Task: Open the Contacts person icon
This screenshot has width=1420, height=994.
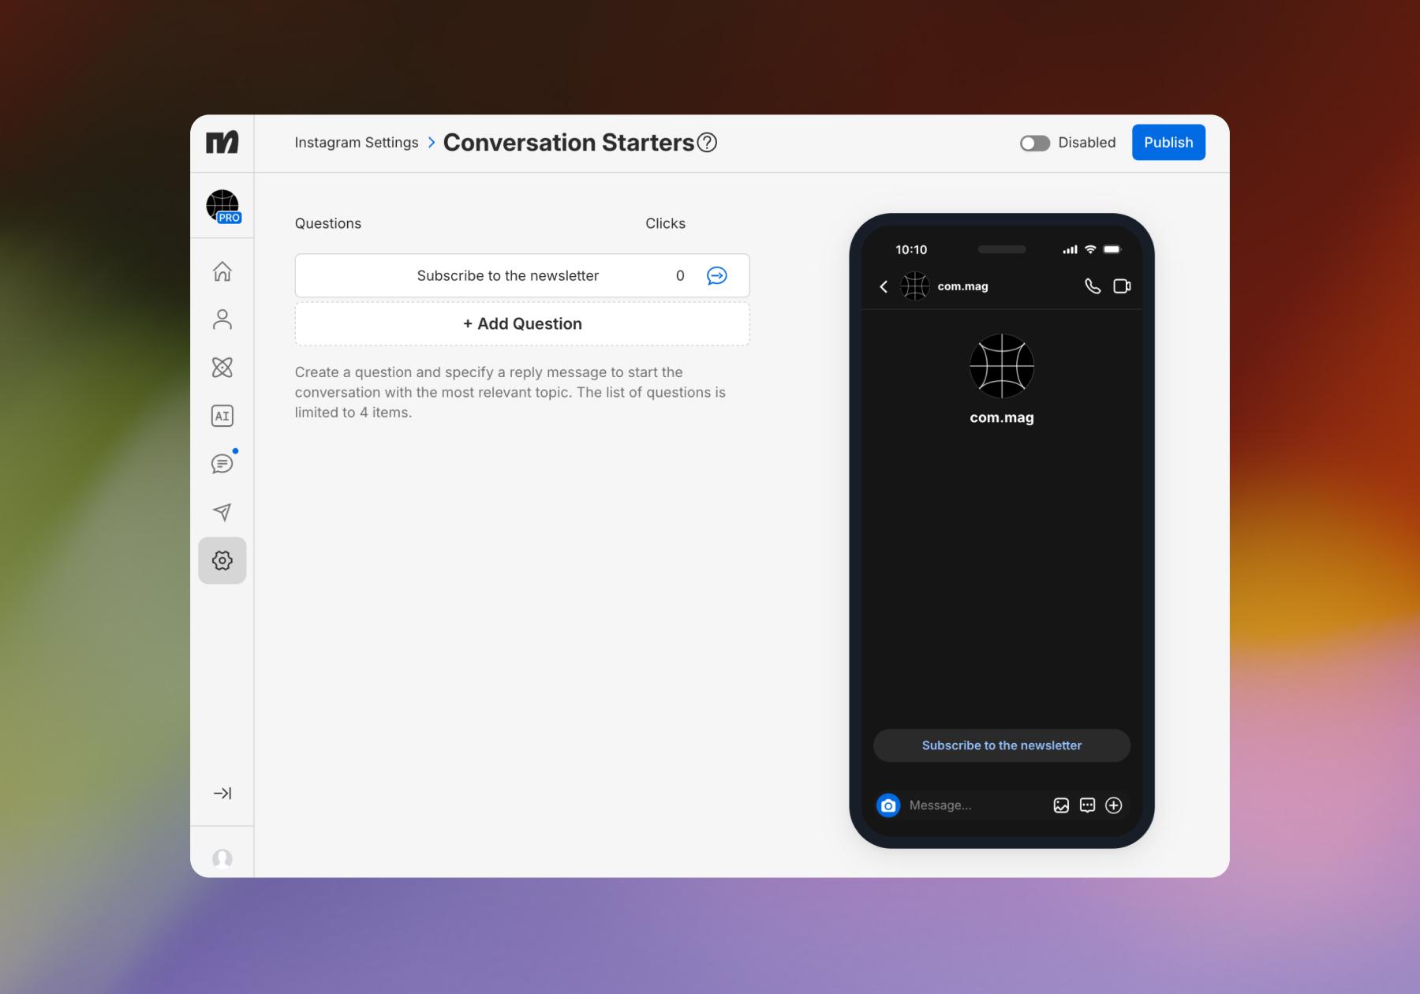Action: pos(222,319)
